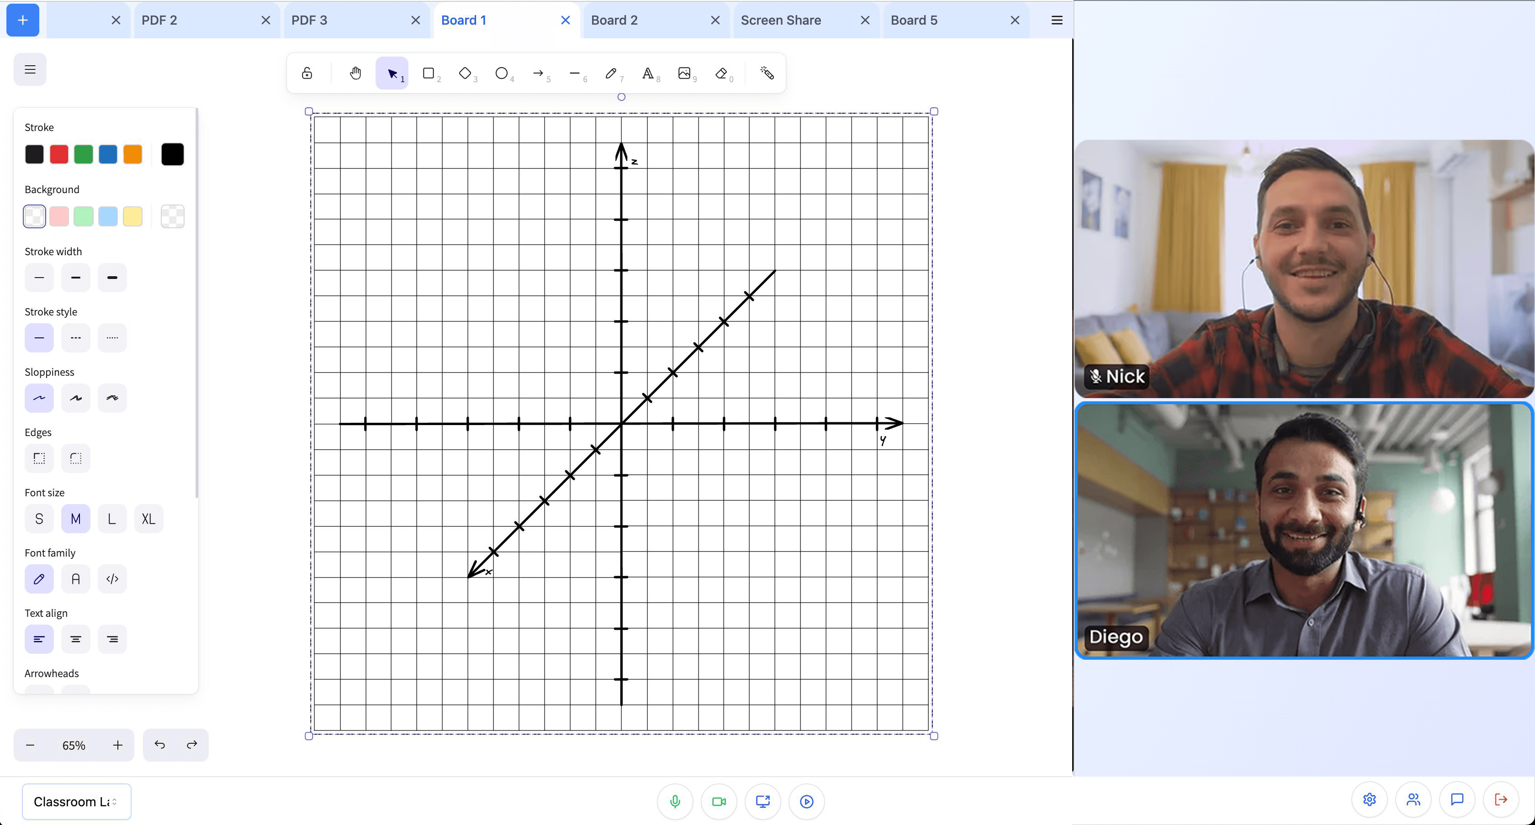Image resolution: width=1535 pixels, height=825 pixels.
Task: Select the Eraser tool
Action: point(723,72)
